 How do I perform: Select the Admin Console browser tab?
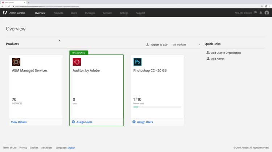point(13,3)
